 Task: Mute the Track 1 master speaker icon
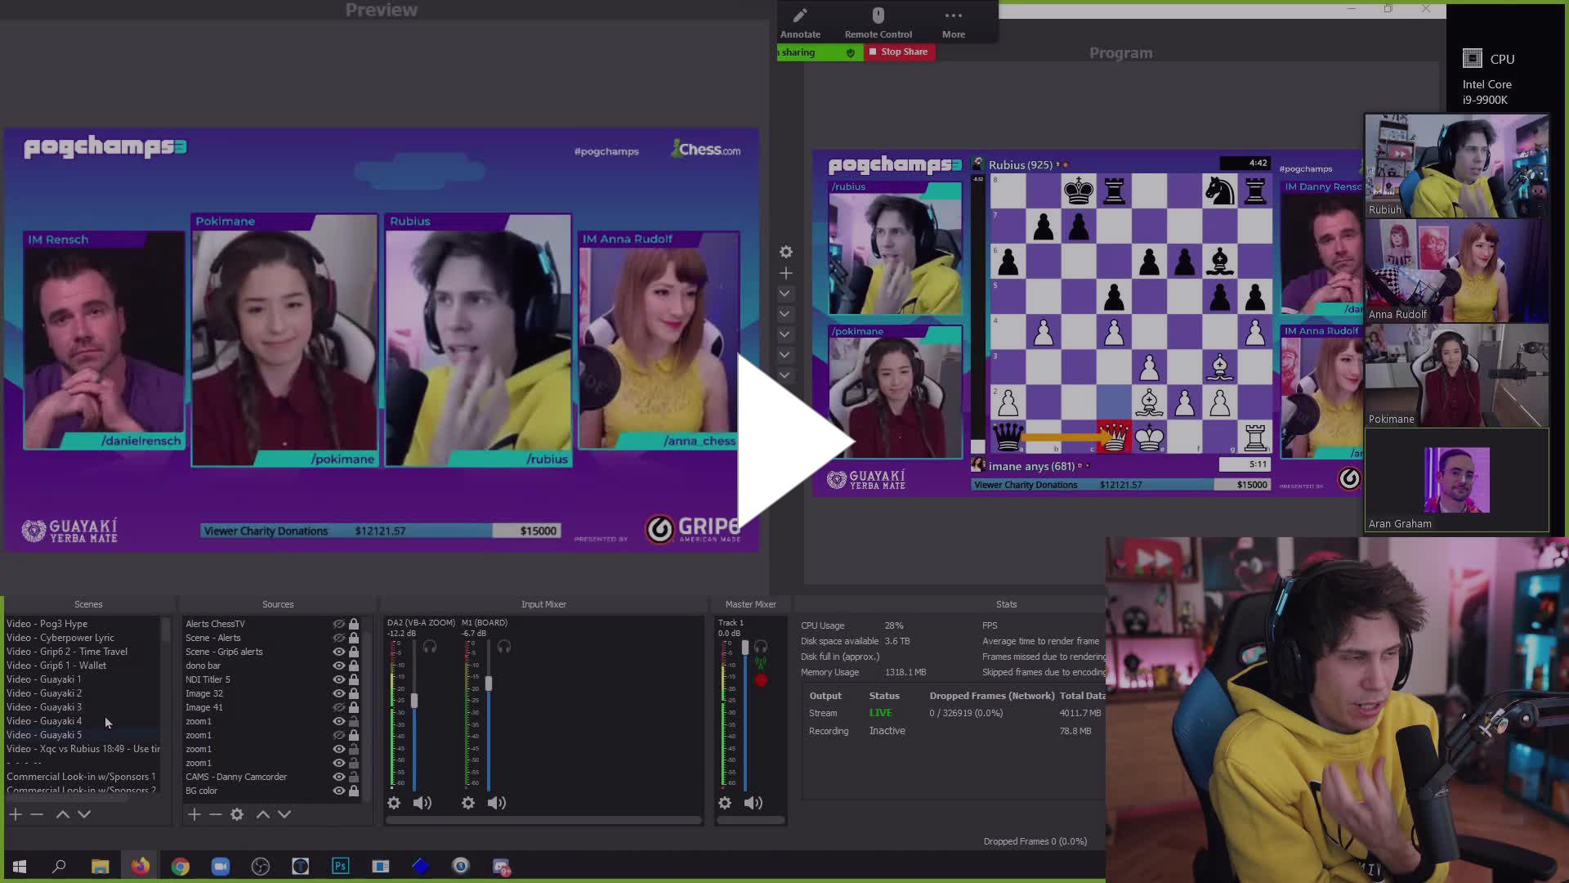[x=753, y=803]
